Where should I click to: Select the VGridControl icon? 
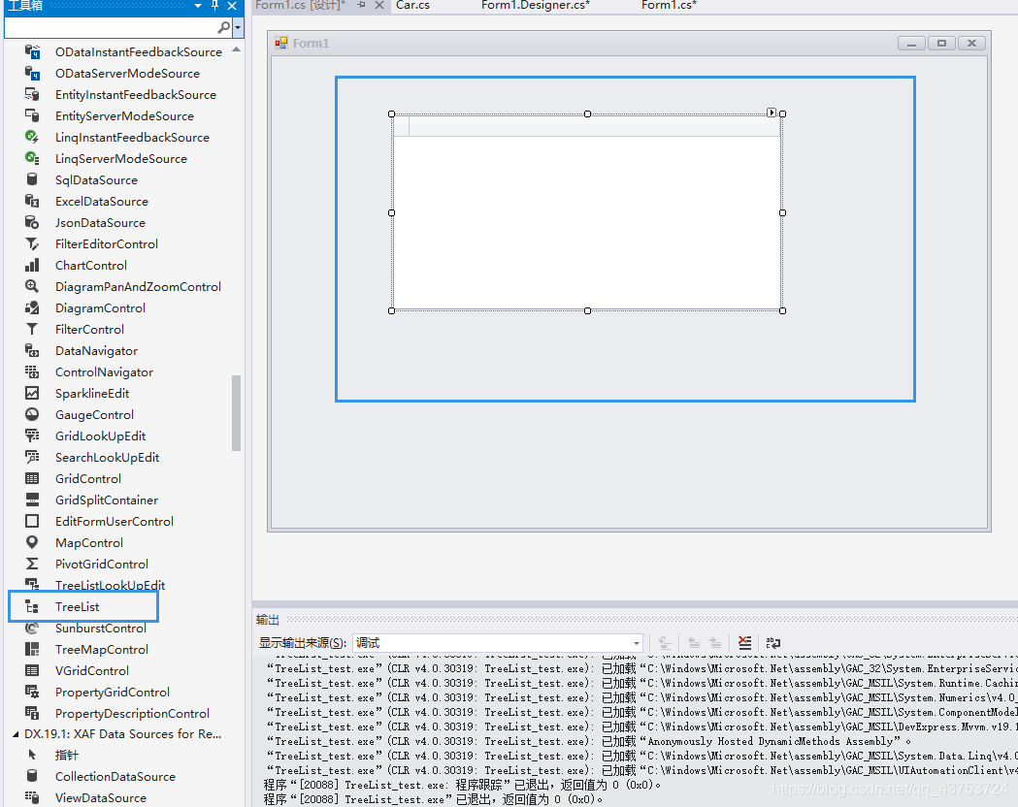pyautogui.click(x=32, y=671)
